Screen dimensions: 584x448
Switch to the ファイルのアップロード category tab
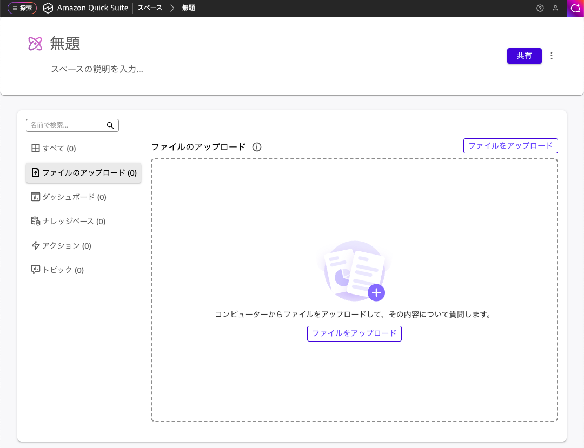point(84,173)
